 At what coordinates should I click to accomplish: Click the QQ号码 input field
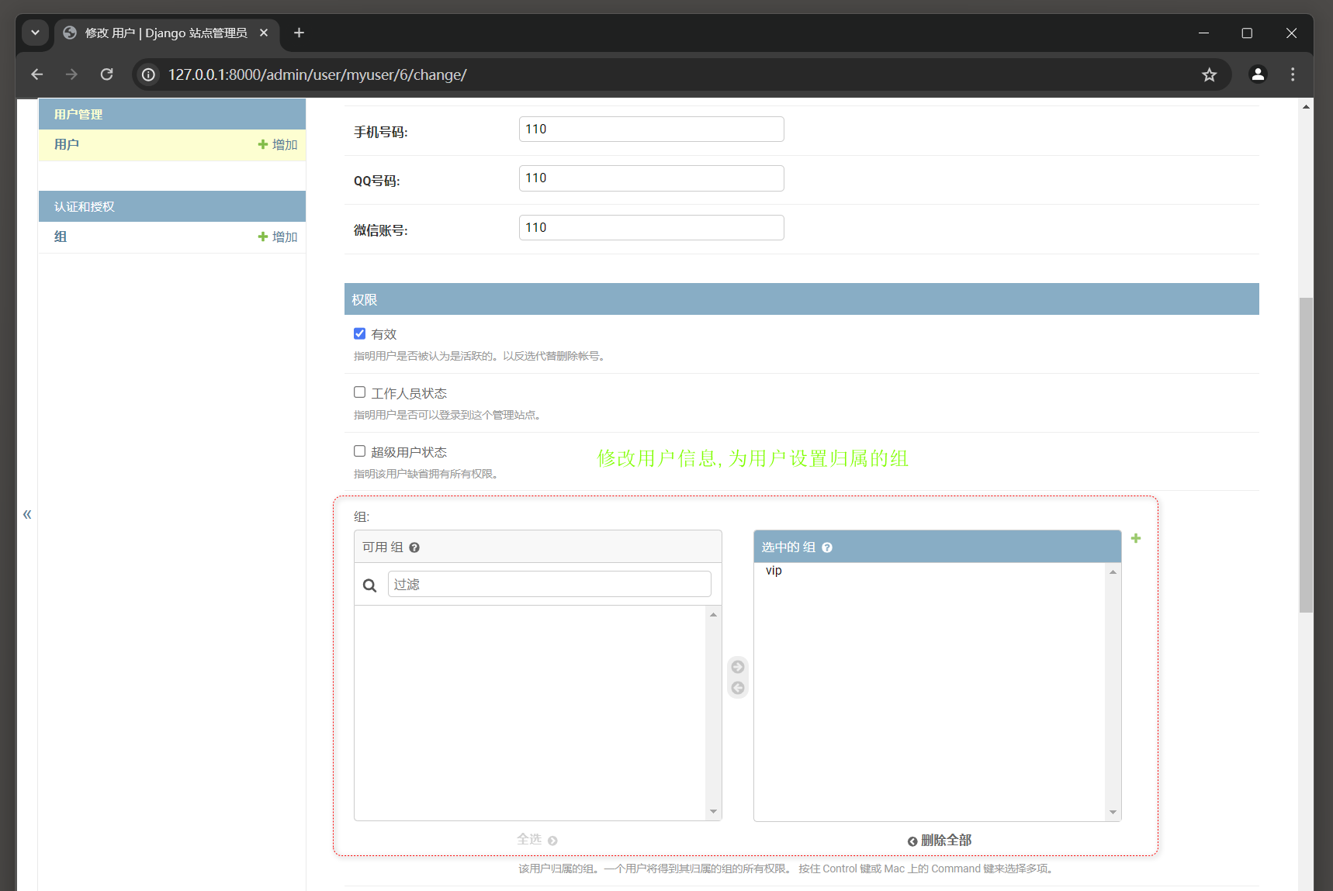pos(651,178)
